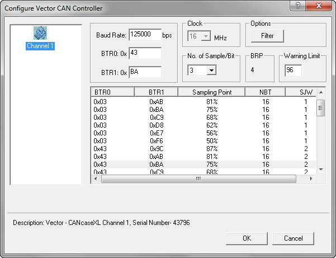Sort by Sampling Point column header
The width and height of the screenshot is (336, 258).
coord(211,92)
